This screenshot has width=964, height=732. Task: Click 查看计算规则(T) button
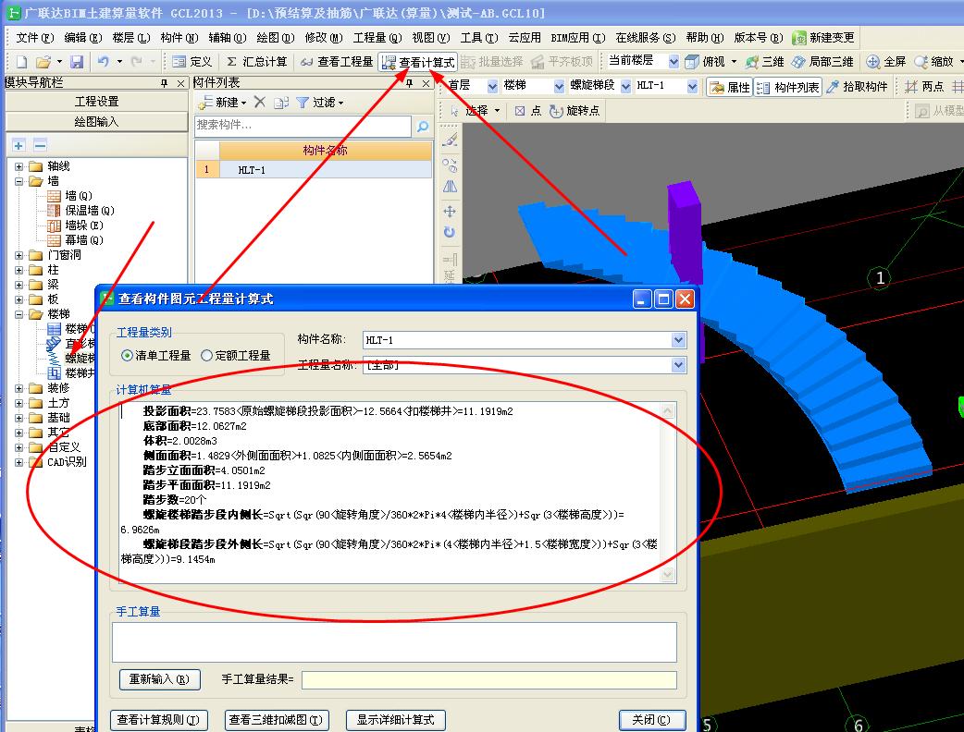pos(158,720)
